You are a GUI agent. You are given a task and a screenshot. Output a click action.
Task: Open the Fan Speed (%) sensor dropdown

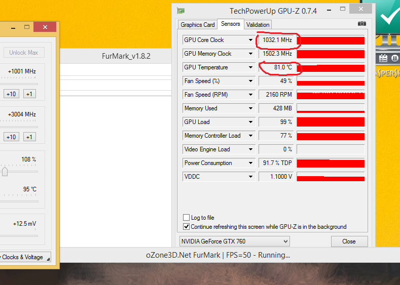coord(250,81)
